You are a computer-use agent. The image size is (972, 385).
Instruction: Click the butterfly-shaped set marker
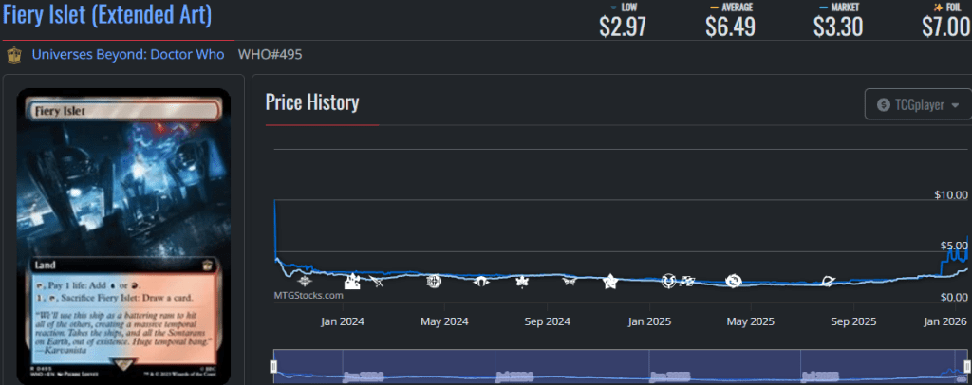tap(569, 281)
